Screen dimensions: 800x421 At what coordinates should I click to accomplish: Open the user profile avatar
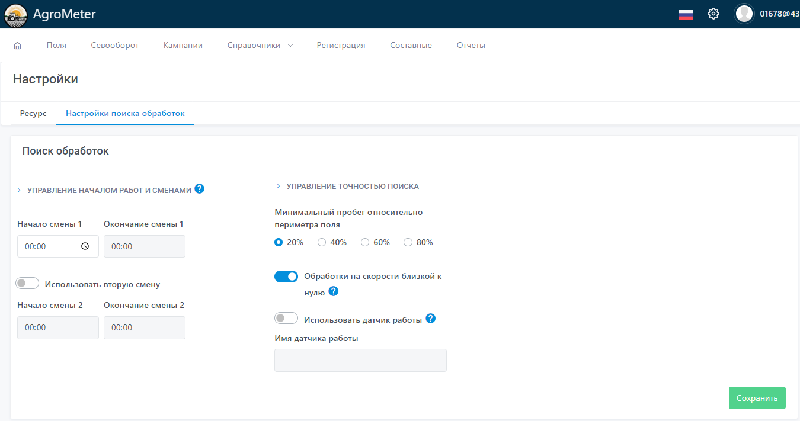click(x=744, y=13)
